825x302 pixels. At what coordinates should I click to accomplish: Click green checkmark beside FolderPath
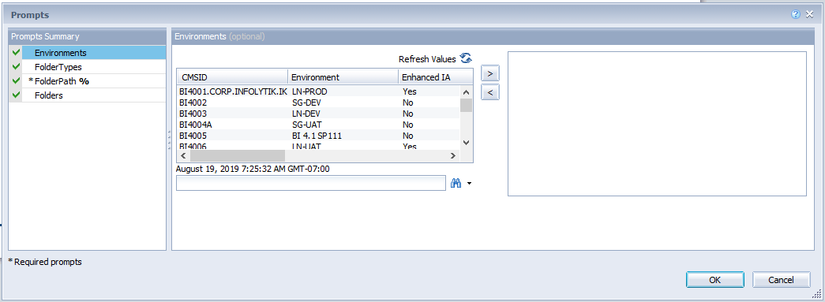pyautogui.click(x=16, y=81)
